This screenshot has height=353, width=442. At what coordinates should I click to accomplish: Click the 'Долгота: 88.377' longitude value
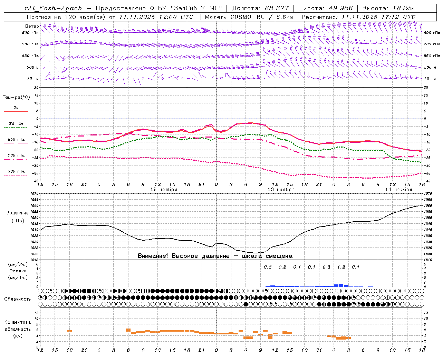pos(260,8)
